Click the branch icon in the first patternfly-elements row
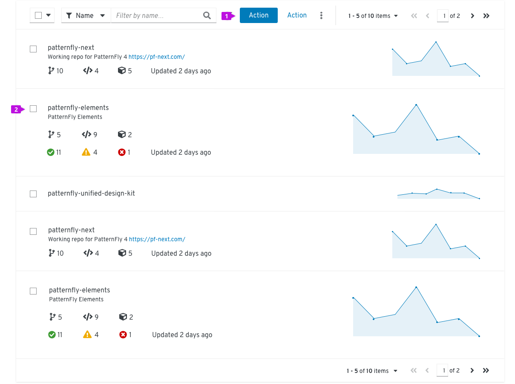This screenshot has height=384, width=515. (52, 135)
